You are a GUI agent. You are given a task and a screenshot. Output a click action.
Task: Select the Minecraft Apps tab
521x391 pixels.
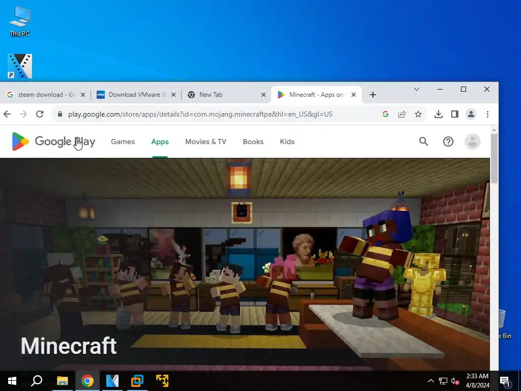coord(316,95)
